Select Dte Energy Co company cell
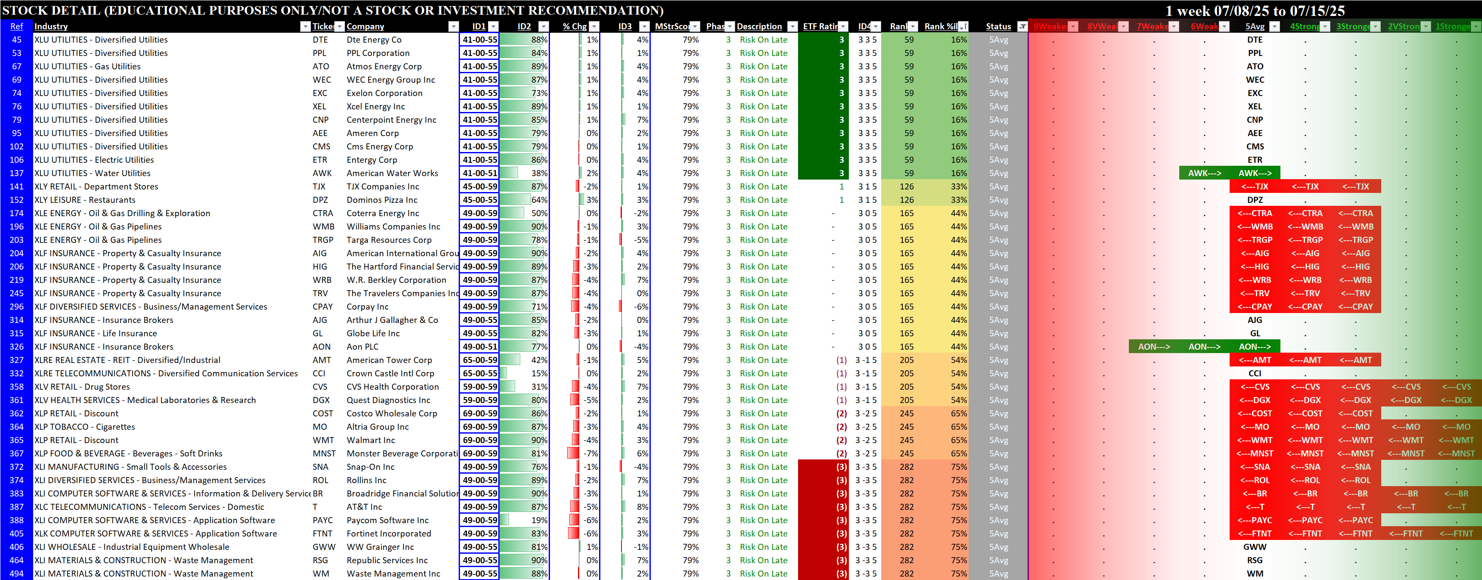The image size is (1482, 580). pos(374,40)
